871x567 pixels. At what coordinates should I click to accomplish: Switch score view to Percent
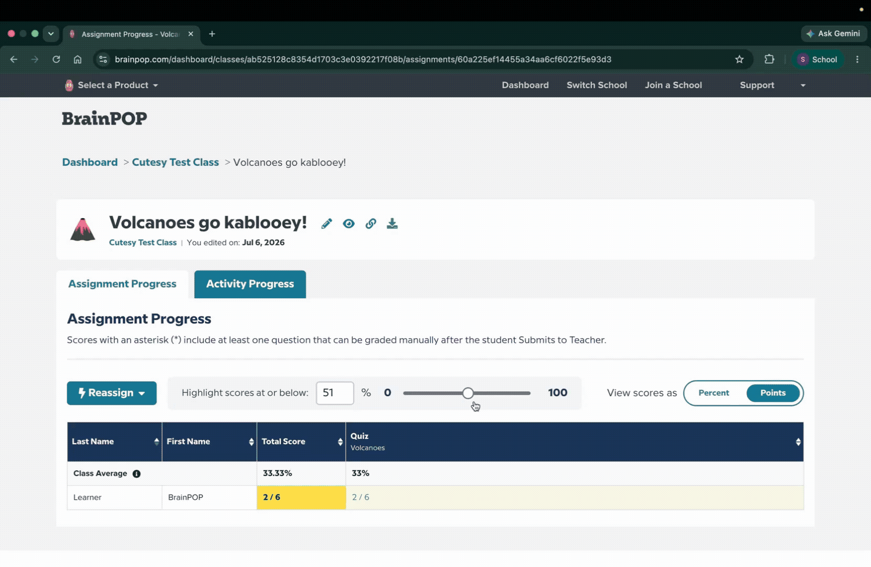pyautogui.click(x=714, y=393)
